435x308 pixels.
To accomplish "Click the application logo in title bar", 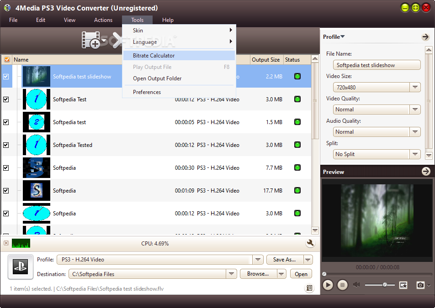I will coord(7,8).
